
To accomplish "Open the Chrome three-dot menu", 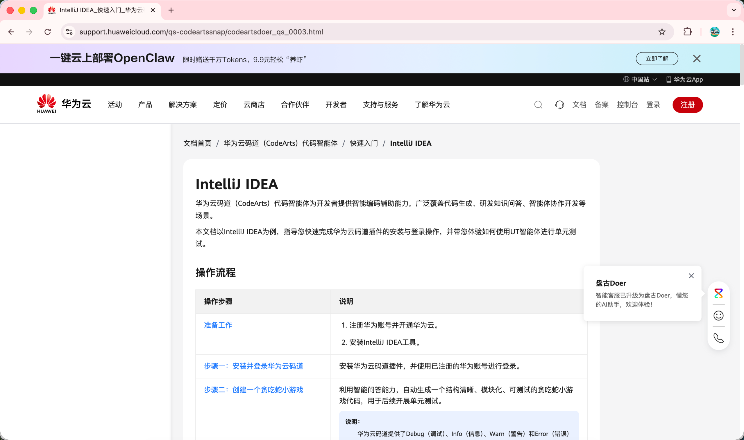I will pyautogui.click(x=733, y=32).
